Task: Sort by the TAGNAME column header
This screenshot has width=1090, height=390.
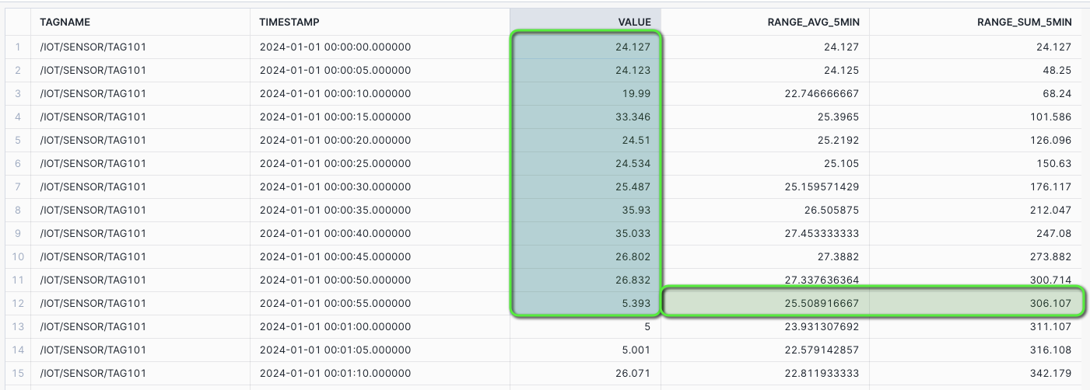Action: coord(142,22)
